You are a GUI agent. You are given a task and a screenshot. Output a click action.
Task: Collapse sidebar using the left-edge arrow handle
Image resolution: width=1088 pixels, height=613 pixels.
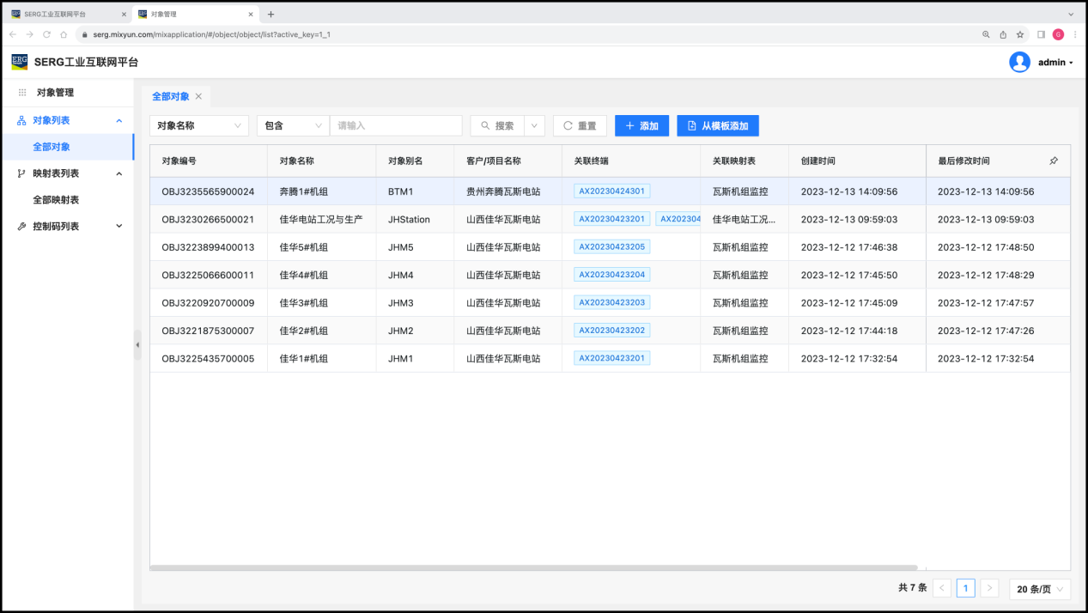[x=137, y=344]
